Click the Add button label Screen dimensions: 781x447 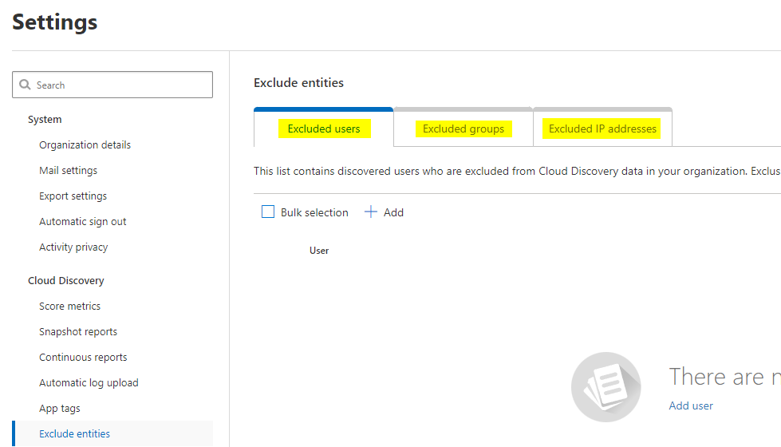(393, 213)
